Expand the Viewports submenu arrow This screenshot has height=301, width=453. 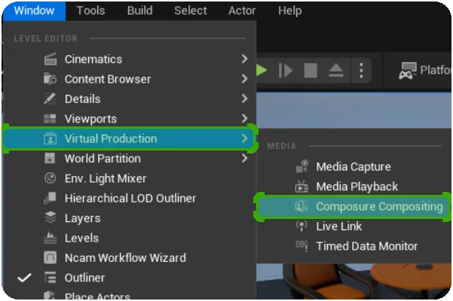tap(244, 118)
